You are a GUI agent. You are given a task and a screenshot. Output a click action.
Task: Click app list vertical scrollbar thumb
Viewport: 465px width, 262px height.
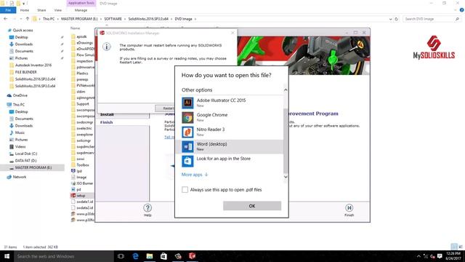click(x=286, y=141)
